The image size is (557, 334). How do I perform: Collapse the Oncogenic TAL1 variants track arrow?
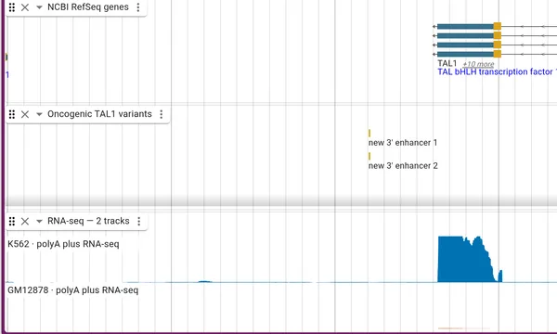39,114
